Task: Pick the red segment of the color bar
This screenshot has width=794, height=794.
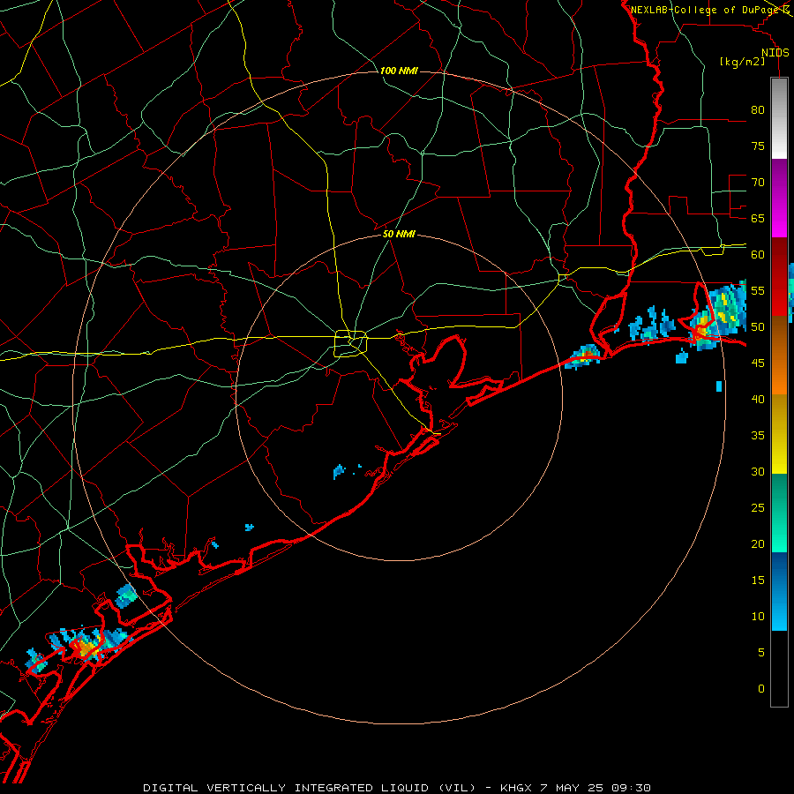Action: tap(779, 277)
